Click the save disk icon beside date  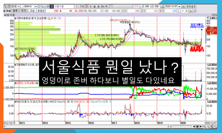click(x=183, y=7)
